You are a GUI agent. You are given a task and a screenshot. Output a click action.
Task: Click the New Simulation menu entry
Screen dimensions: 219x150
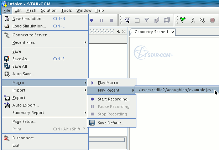pyautogui.click(x=45, y=19)
